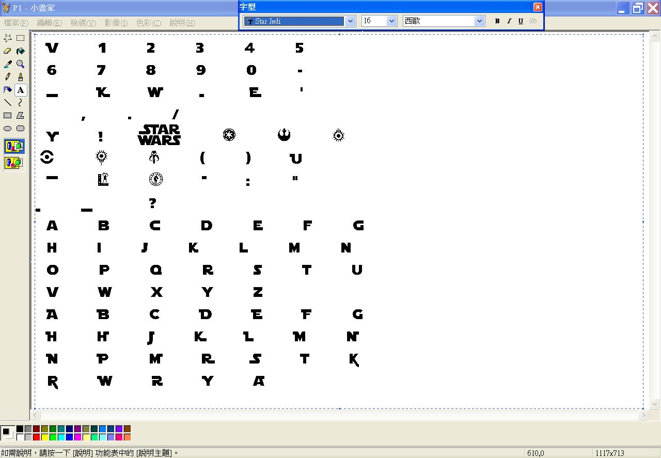
Task: Select the Rounded Rectangle tool
Action: pyautogui.click(x=20, y=129)
